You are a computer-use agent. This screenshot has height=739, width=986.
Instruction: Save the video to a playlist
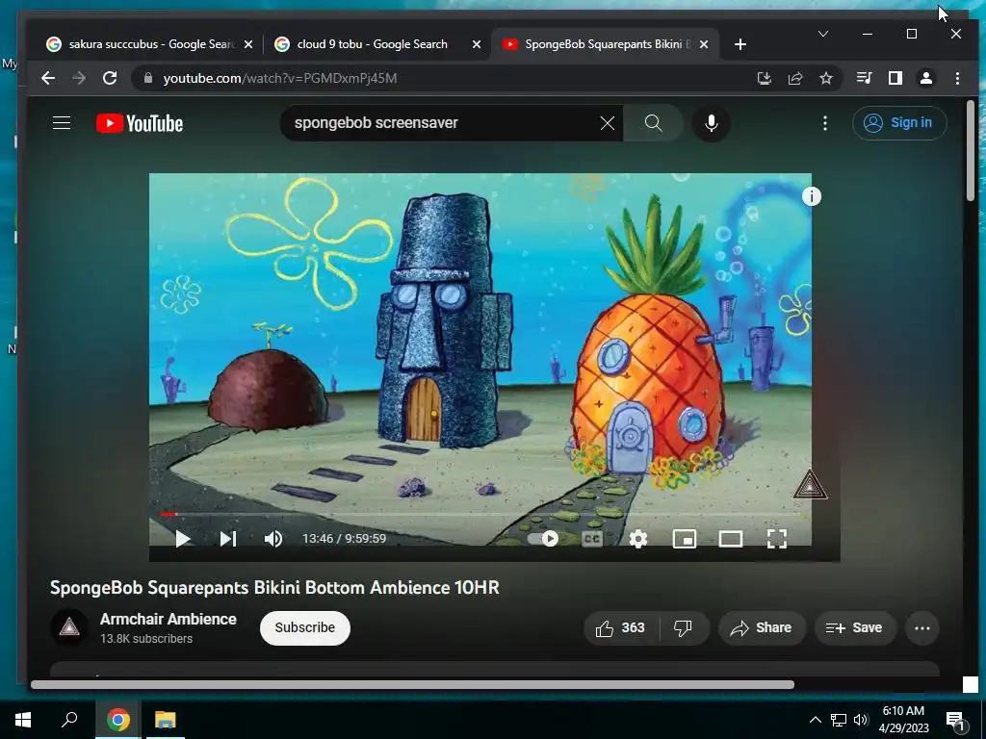(855, 627)
